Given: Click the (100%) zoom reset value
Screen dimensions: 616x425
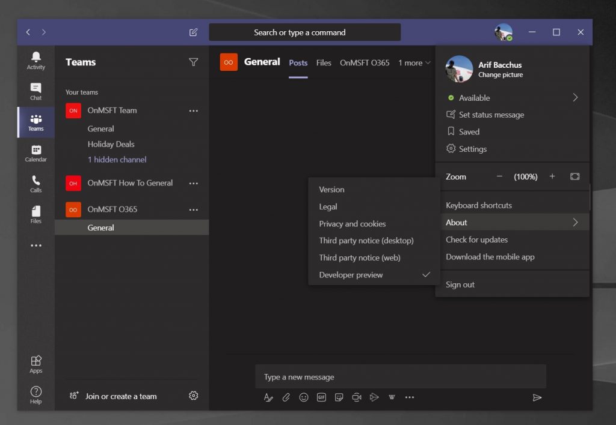Looking at the screenshot, I should (x=526, y=177).
